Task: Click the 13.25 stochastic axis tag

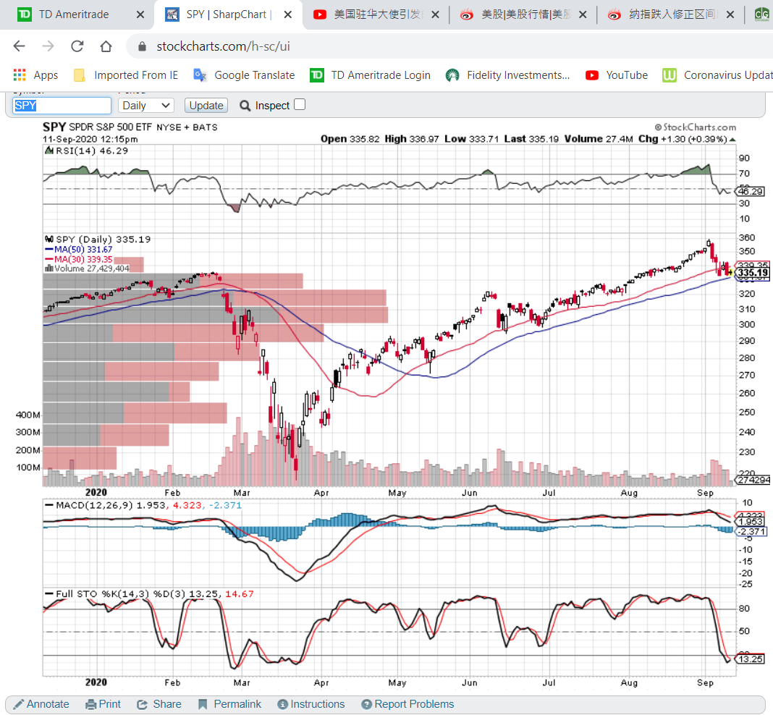Action: point(751,659)
